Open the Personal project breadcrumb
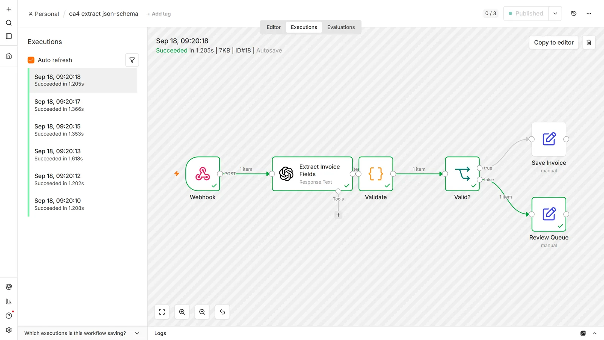The height and width of the screenshot is (340, 604). point(44,14)
